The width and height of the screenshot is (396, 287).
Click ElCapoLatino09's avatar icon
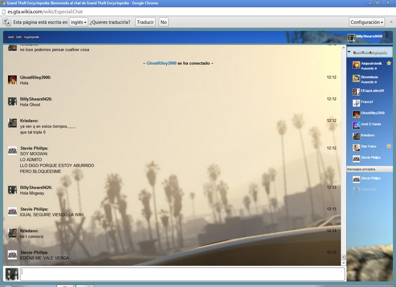(356, 92)
